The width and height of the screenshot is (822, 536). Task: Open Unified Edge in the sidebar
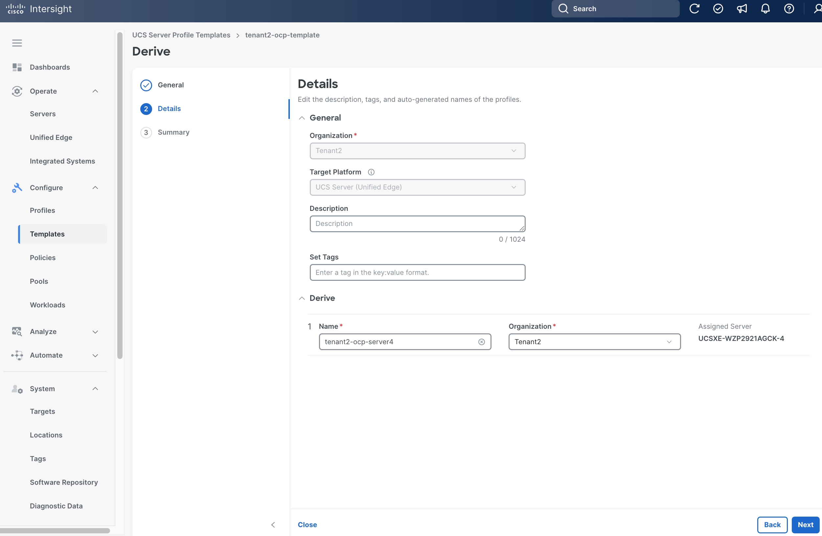(x=51, y=138)
